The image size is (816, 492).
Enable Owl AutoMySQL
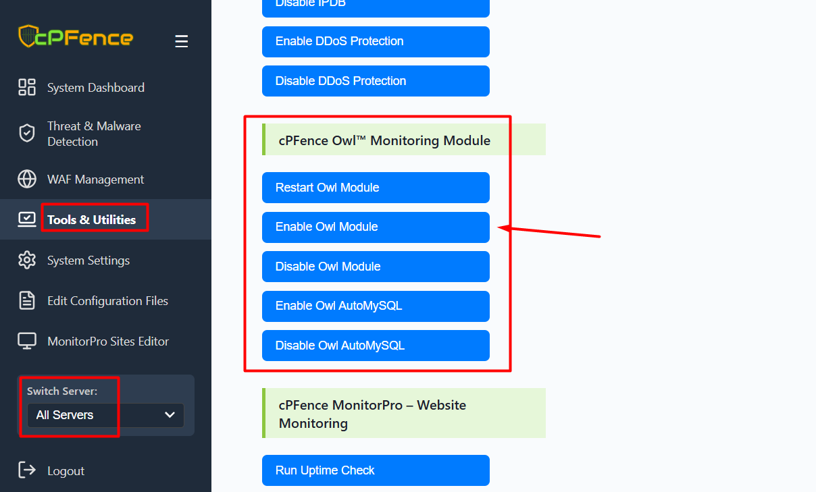tap(376, 306)
